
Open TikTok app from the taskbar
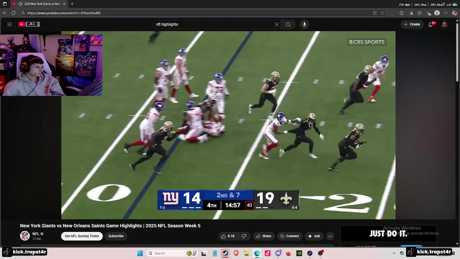point(267,253)
